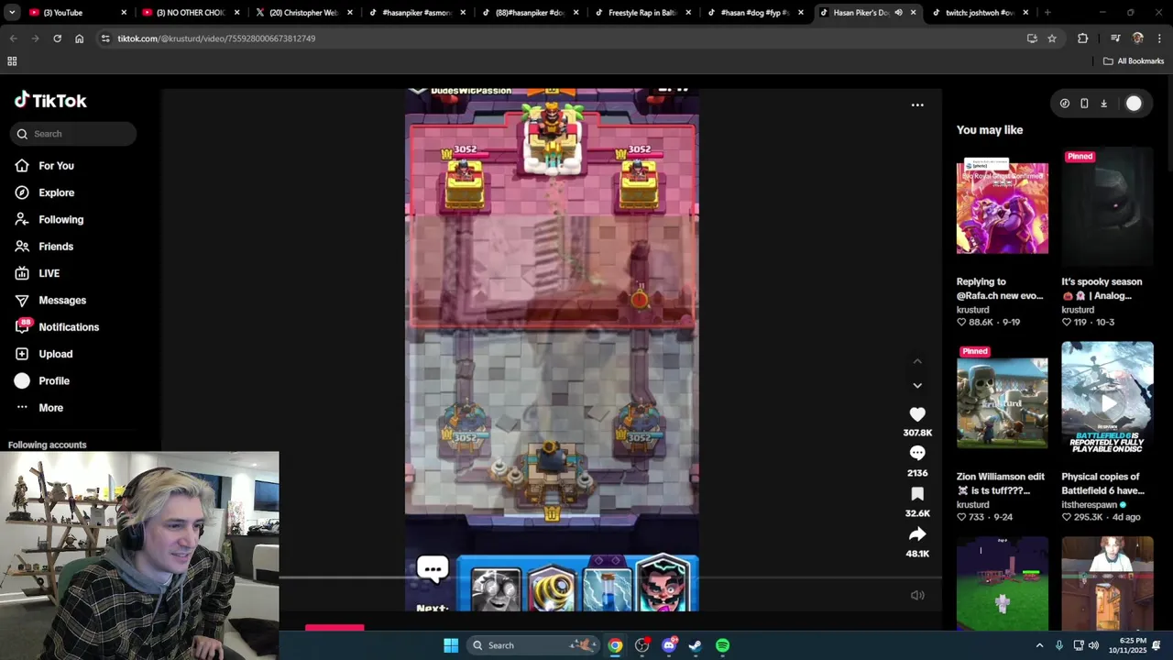Image resolution: width=1173 pixels, height=660 pixels.
Task: Open the Chrome extensions puzzle icon
Action: point(1083,38)
